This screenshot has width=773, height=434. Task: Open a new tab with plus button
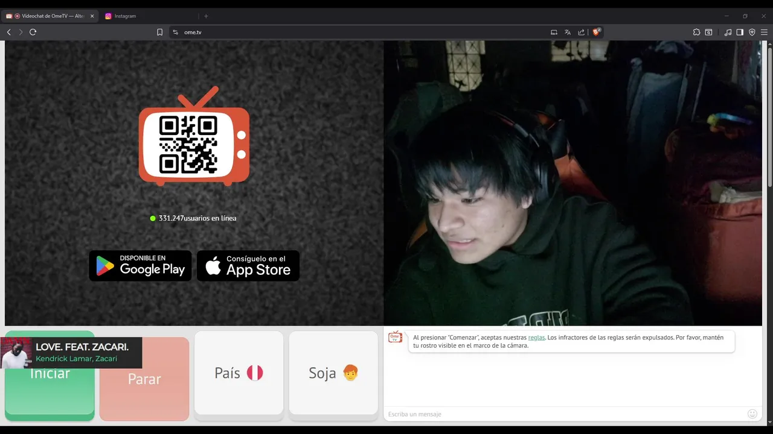click(x=206, y=16)
